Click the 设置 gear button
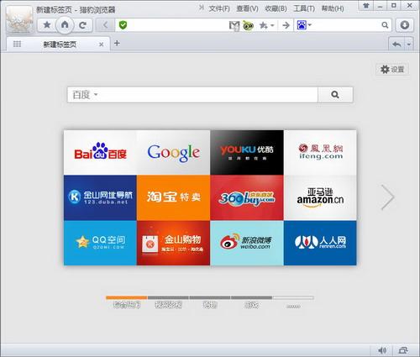The image size is (420, 357). pos(392,69)
